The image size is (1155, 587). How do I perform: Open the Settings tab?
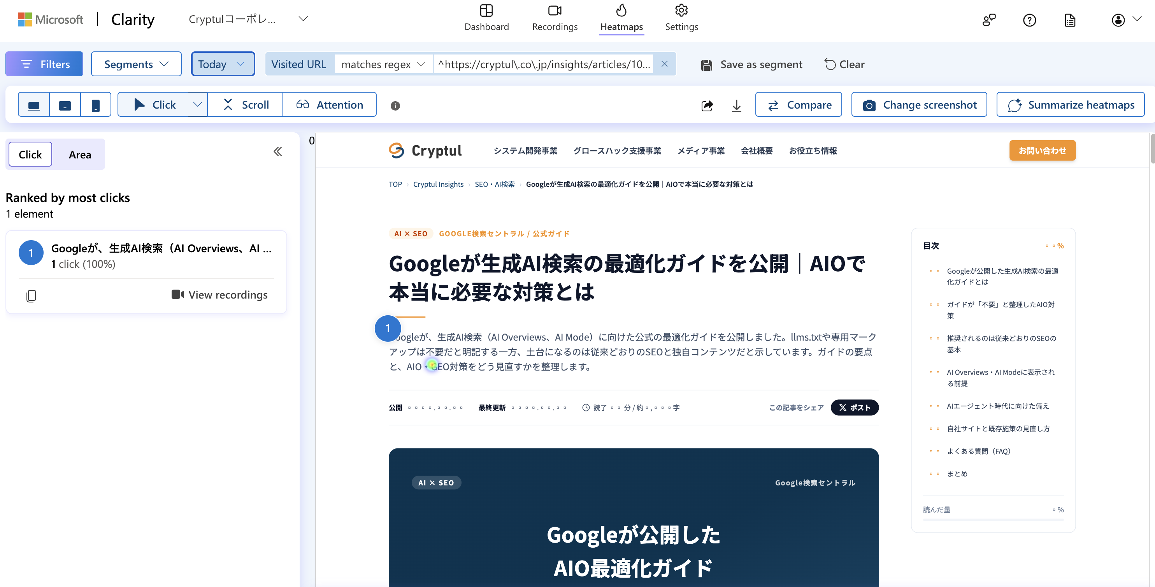coord(681,18)
